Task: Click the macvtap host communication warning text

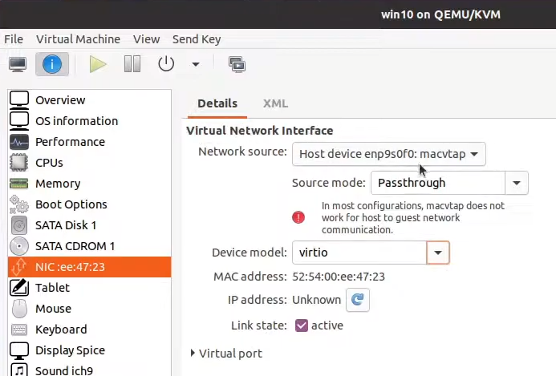Action: [412, 217]
